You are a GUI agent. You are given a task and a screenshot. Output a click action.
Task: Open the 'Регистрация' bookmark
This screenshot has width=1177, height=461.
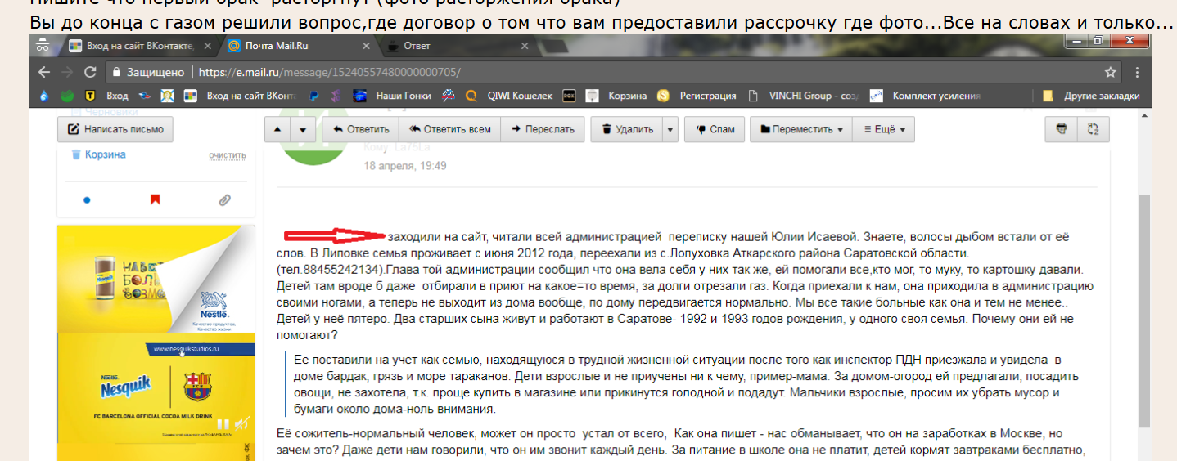(697, 96)
